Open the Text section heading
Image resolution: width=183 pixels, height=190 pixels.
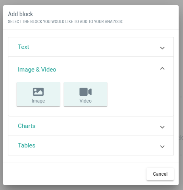click(x=23, y=47)
